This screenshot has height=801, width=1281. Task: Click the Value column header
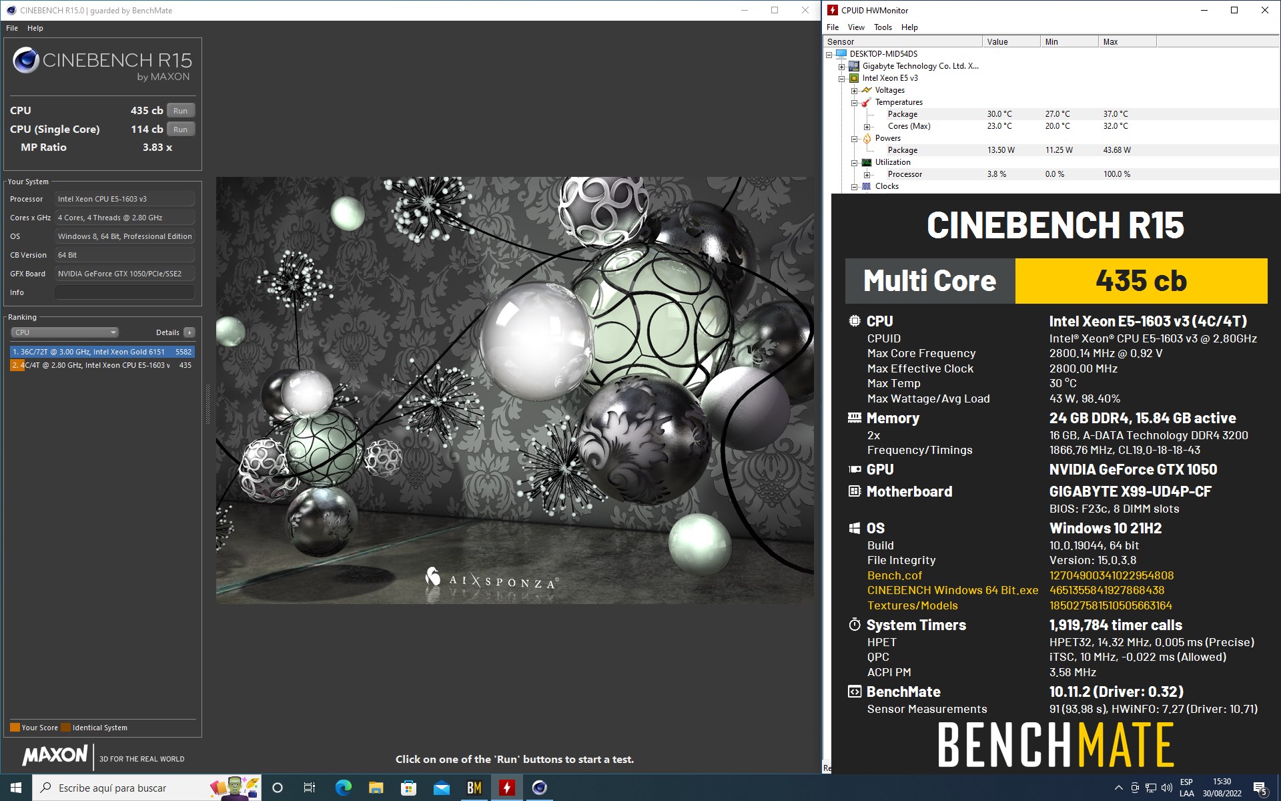pos(1011,41)
